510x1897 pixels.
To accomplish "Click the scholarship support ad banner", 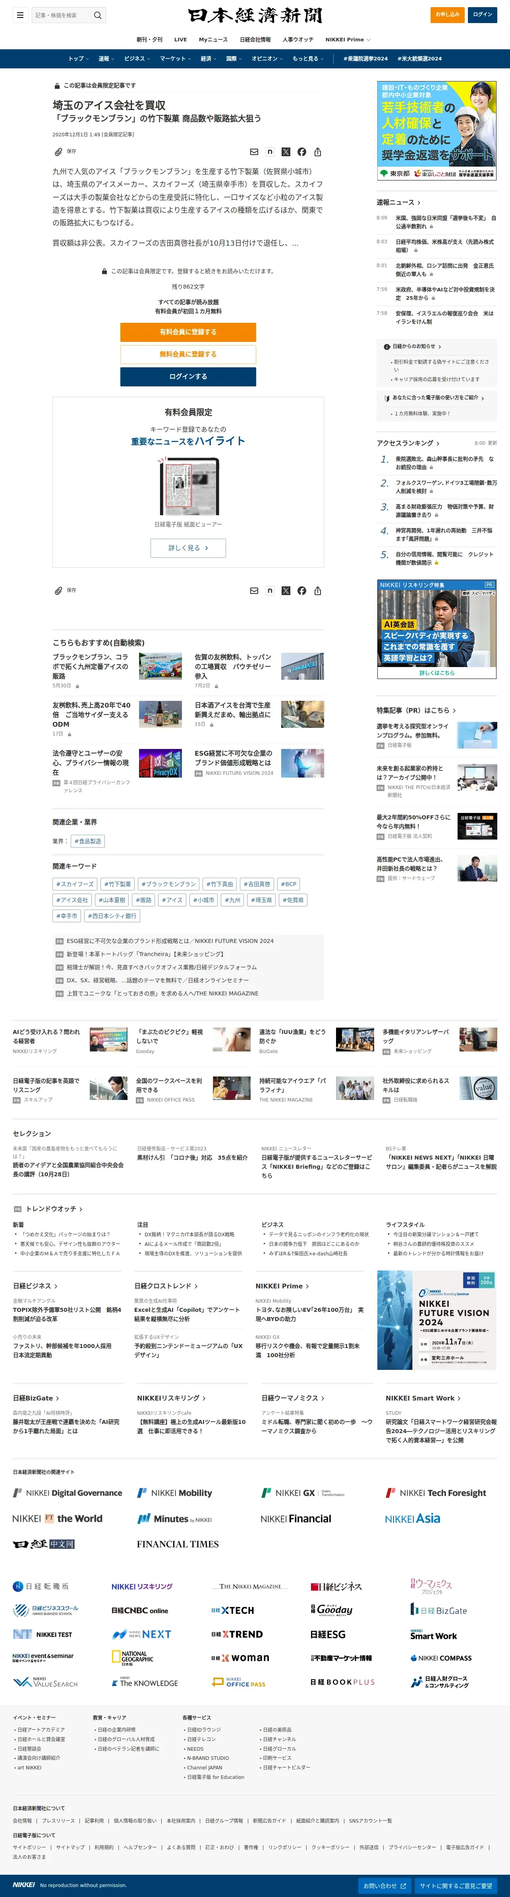I will click(x=437, y=130).
